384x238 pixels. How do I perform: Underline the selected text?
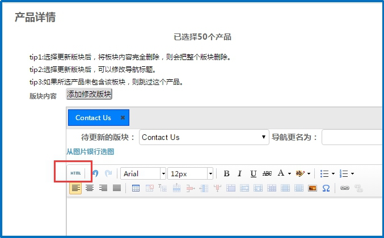[253, 173]
